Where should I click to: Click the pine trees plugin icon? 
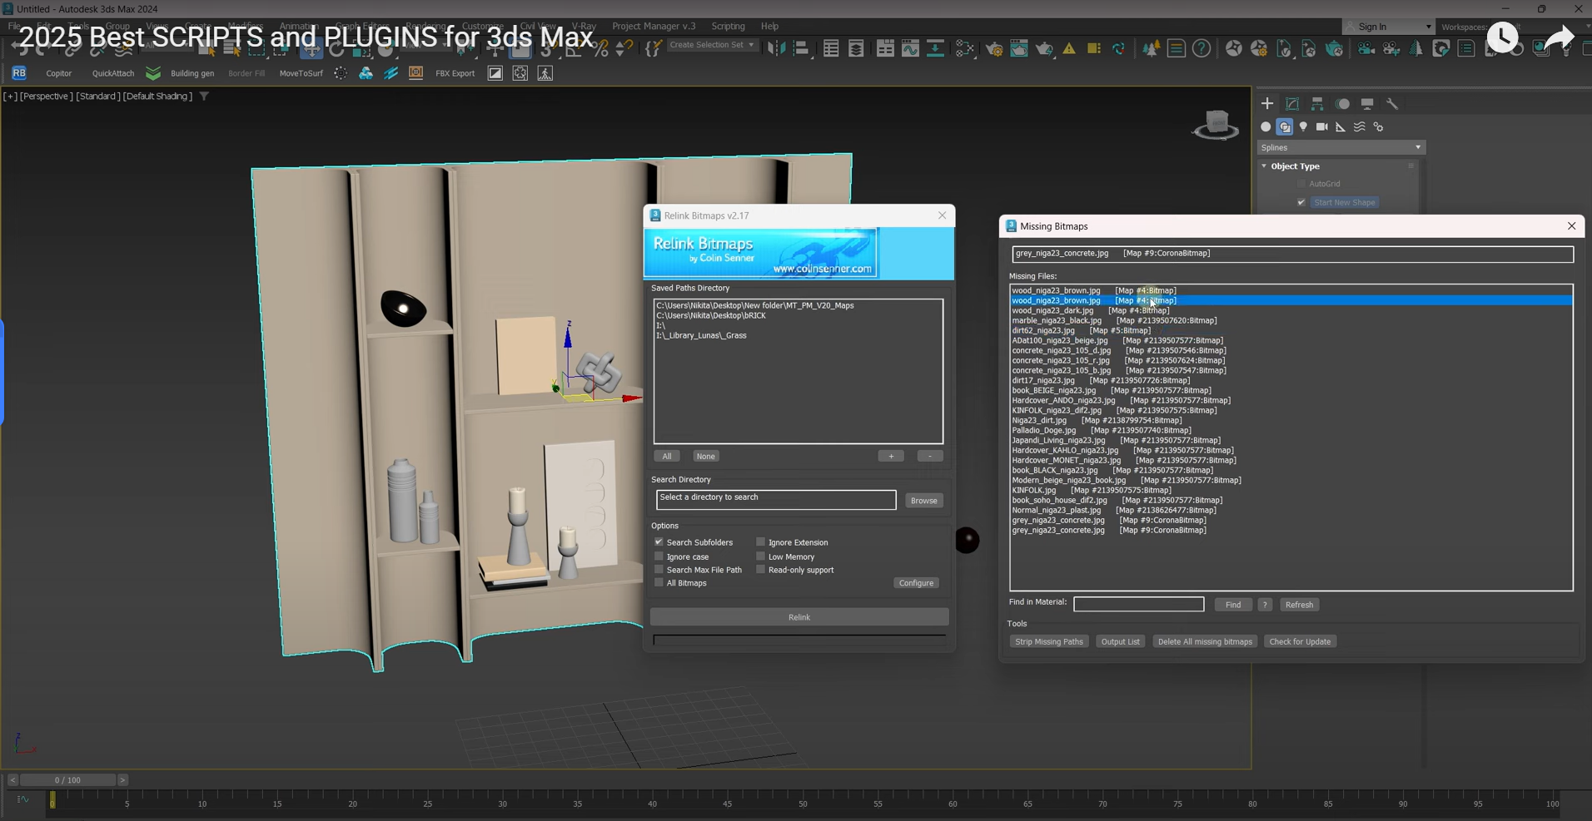point(1151,48)
